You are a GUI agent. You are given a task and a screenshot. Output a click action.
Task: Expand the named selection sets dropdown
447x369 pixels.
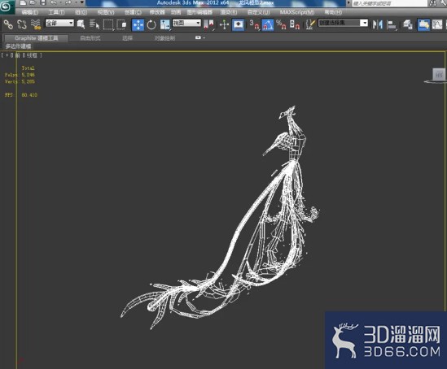click(x=364, y=23)
